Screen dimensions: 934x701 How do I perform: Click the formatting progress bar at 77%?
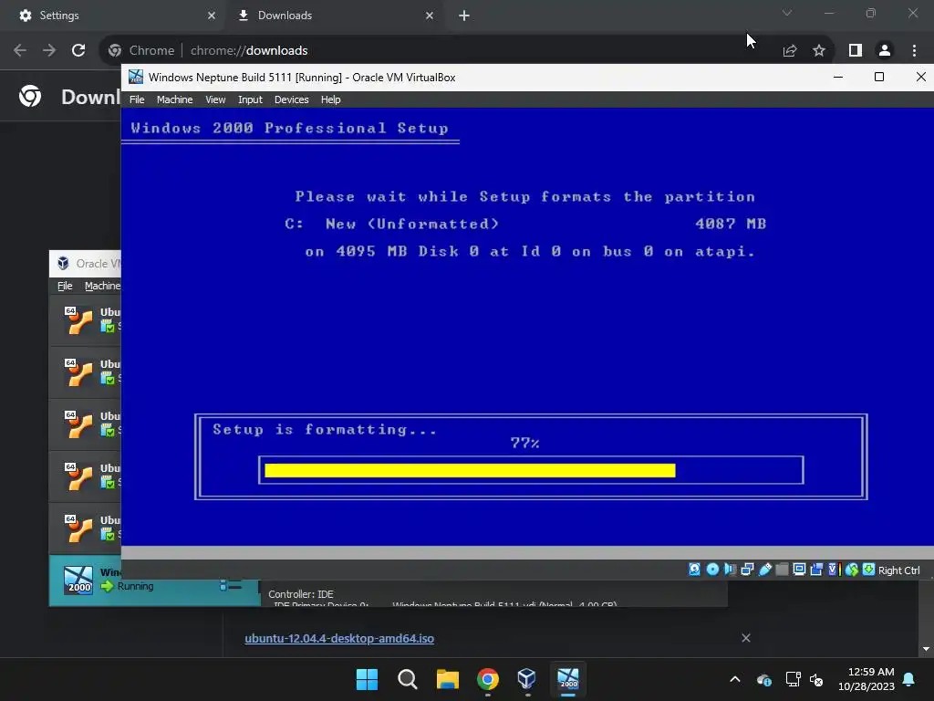531,470
